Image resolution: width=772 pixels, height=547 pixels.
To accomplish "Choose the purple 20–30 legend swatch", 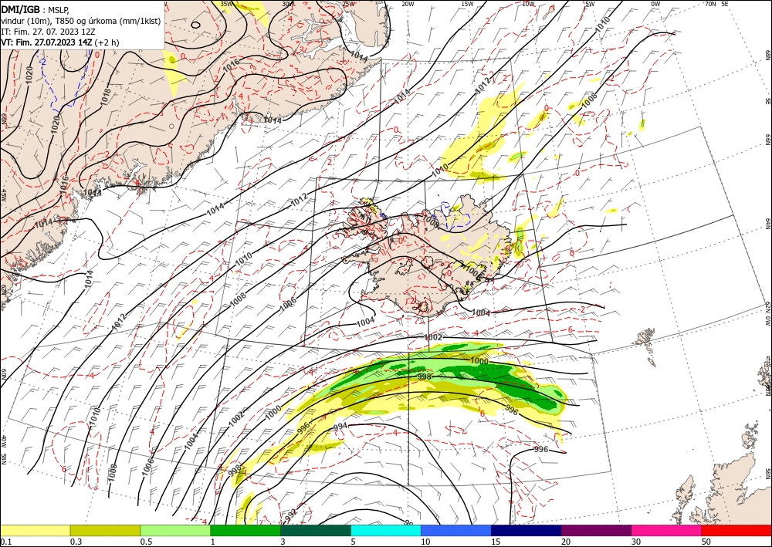I will (596, 530).
